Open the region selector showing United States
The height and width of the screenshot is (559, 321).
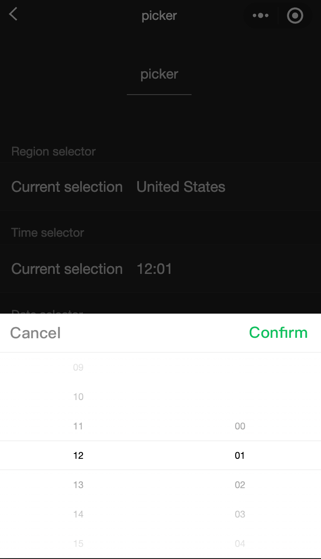tap(160, 187)
